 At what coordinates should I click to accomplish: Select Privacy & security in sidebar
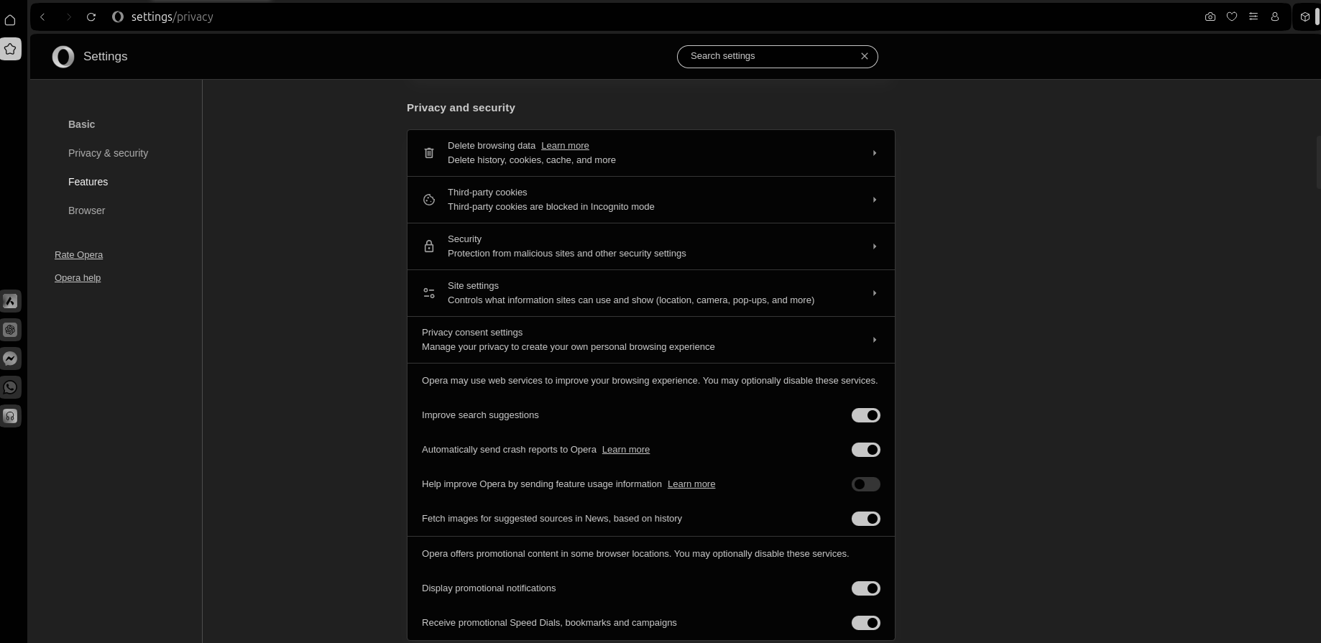point(109,153)
